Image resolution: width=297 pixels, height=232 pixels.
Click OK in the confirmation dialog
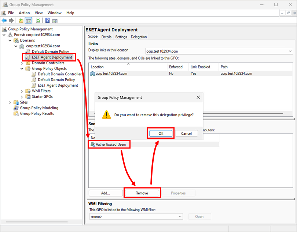click(x=161, y=134)
